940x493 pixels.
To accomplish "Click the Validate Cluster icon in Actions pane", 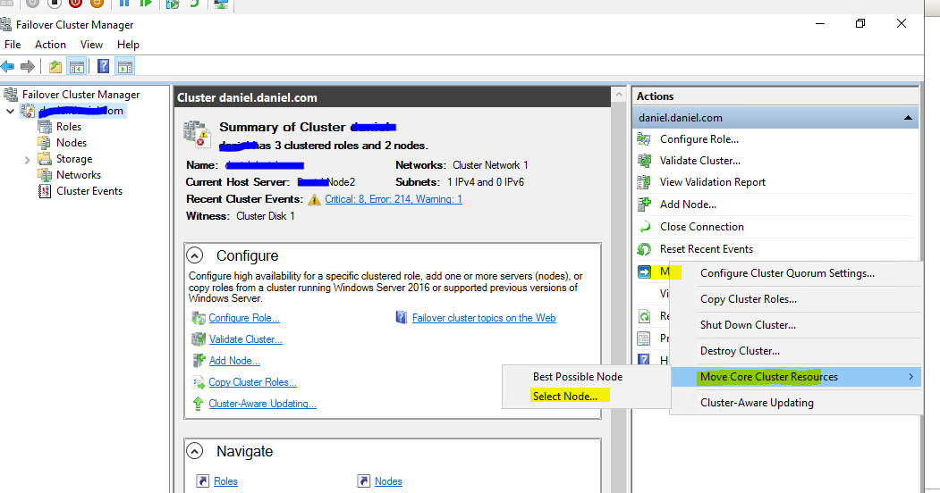I will [x=644, y=161].
